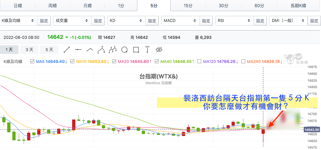The image size is (321, 150).
Task: Select the angle line drawing tool
Action: [90, 50]
